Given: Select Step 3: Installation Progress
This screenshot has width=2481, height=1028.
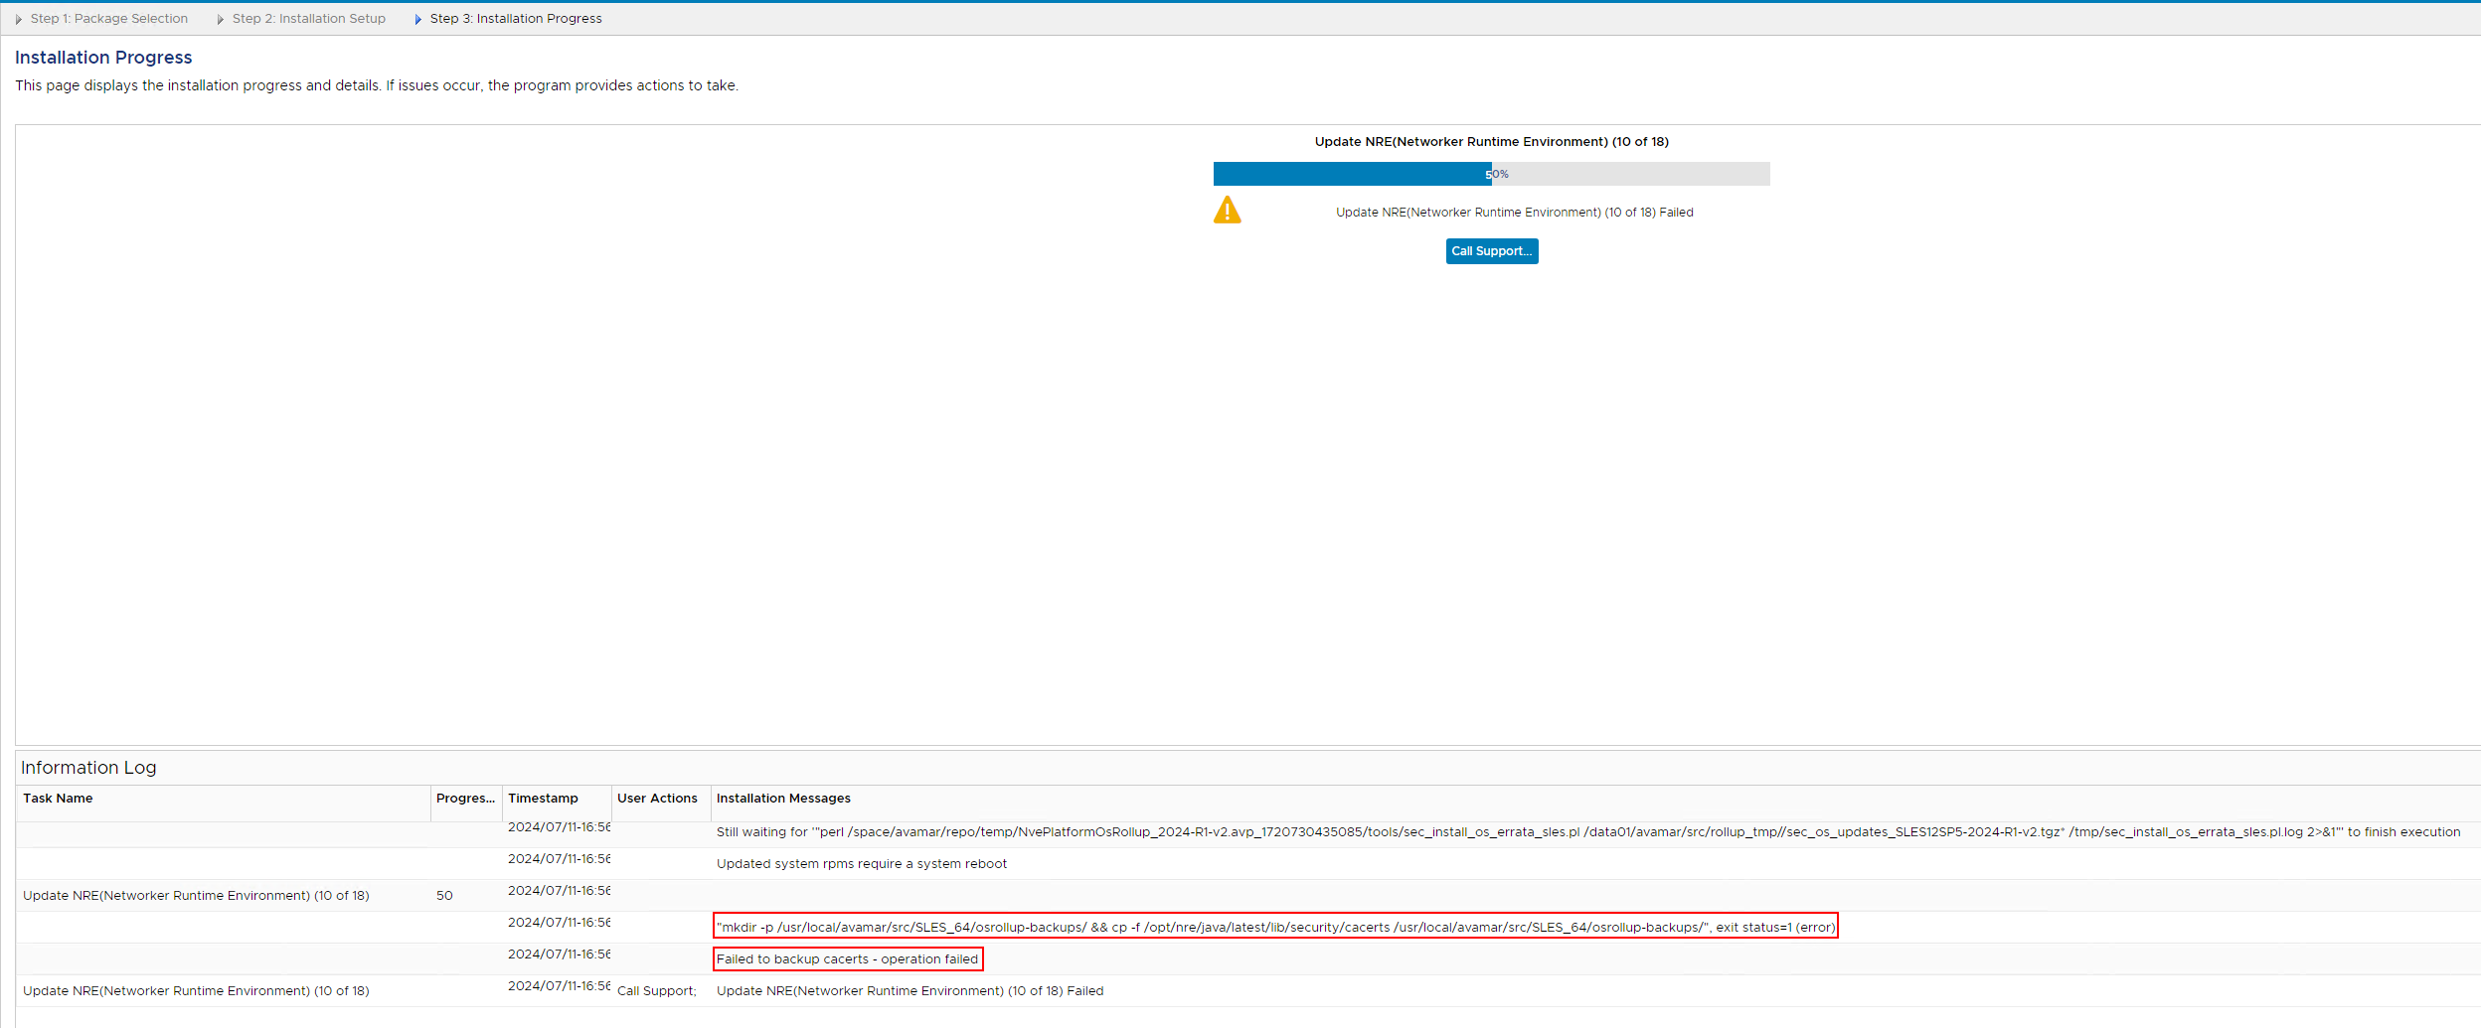Looking at the screenshot, I should click(516, 18).
